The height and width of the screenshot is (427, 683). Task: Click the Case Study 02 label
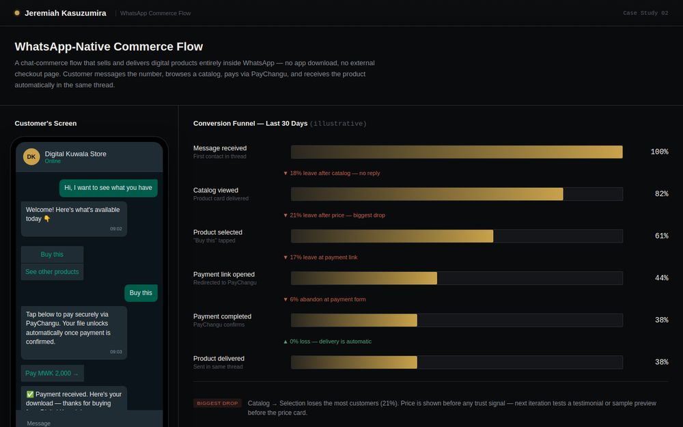(645, 13)
